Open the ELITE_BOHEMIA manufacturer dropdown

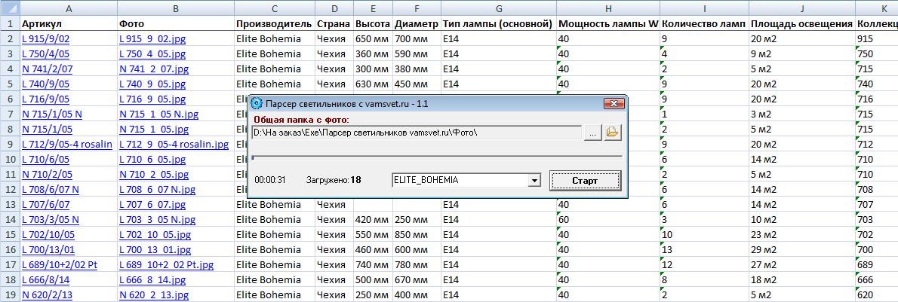tap(534, 180)
